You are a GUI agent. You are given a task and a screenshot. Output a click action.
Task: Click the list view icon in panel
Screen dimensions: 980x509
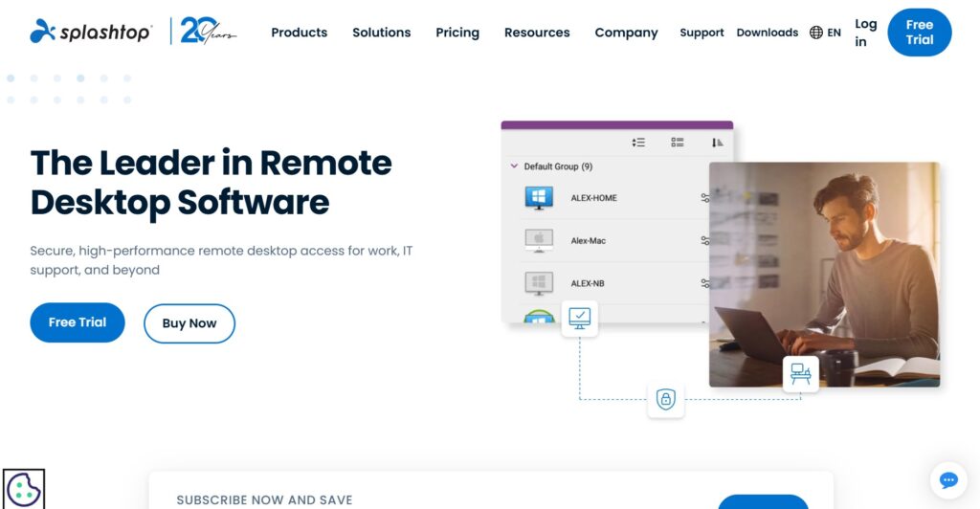pyautogui.click(x=678, y=143)
